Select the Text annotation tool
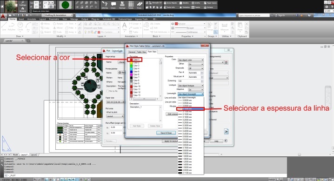 click(124, 27)
